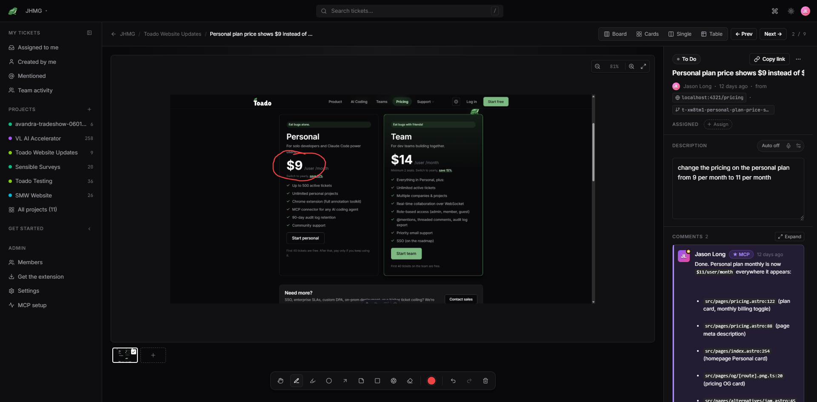Image resolution: width=817 pixels, height=402 pixels.
Task: Expand the comments section
Action: click(789, 237)
